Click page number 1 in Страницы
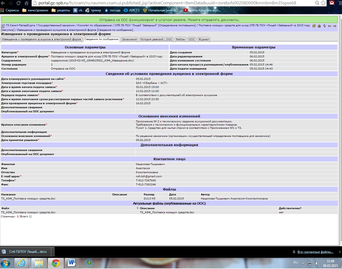The height and width of the screenshot is (269, 342). (18, 216)
